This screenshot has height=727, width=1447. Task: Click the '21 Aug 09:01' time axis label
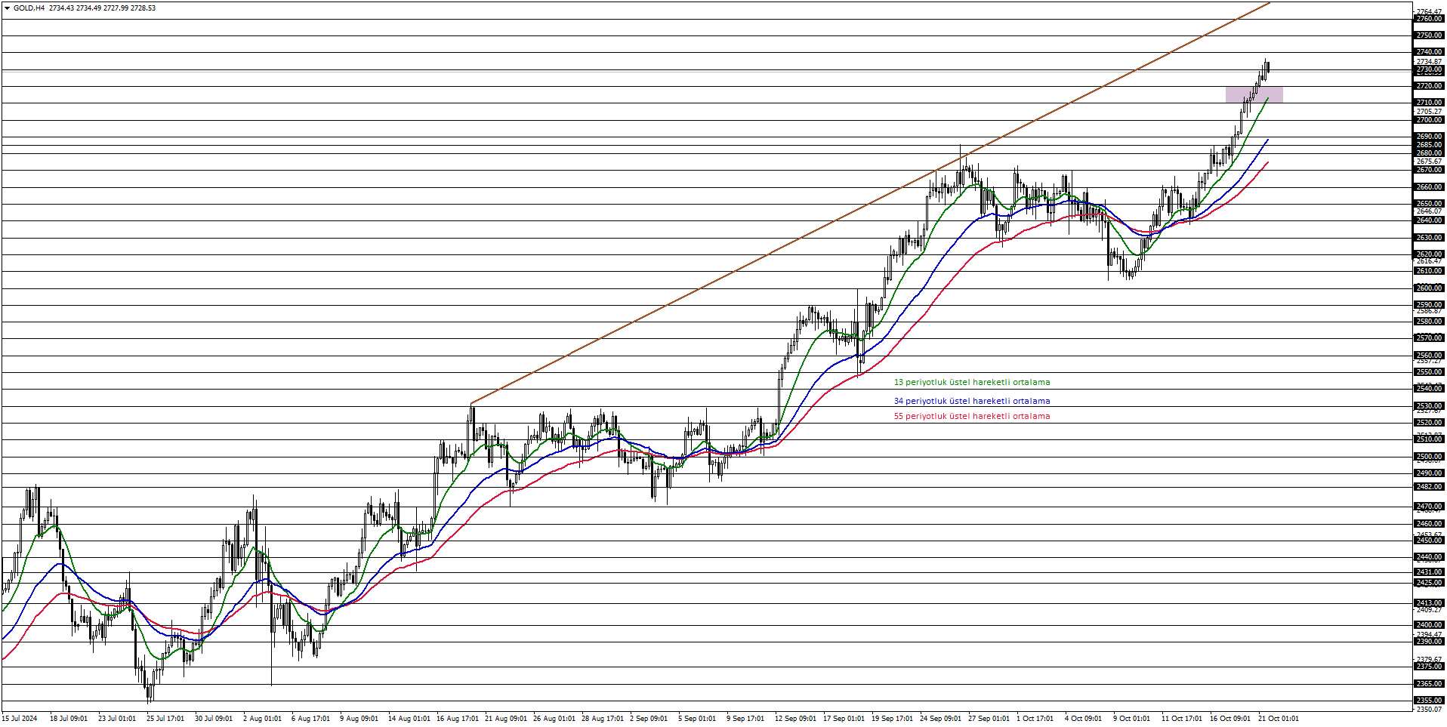[x=506, y=719]
